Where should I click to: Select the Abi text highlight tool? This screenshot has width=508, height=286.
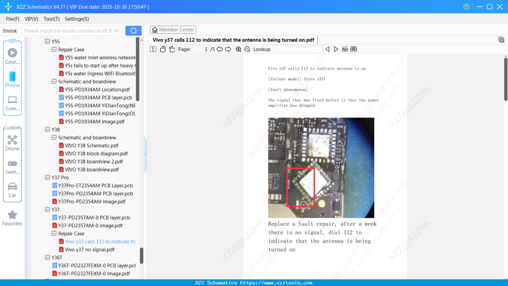(345, 49)
